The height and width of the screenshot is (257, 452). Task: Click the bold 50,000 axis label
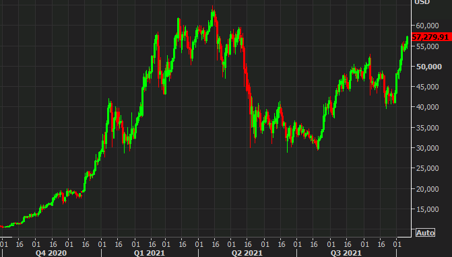pos(428,67)
